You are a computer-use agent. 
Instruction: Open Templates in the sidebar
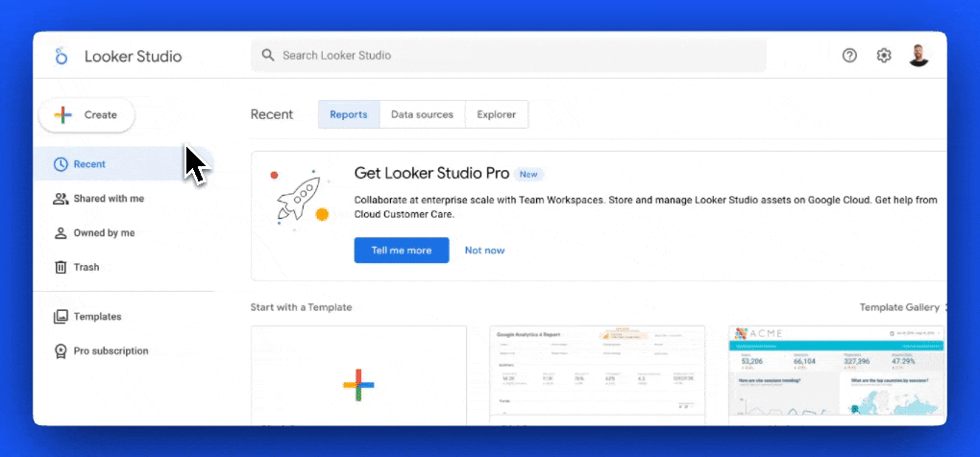(123, 317)
